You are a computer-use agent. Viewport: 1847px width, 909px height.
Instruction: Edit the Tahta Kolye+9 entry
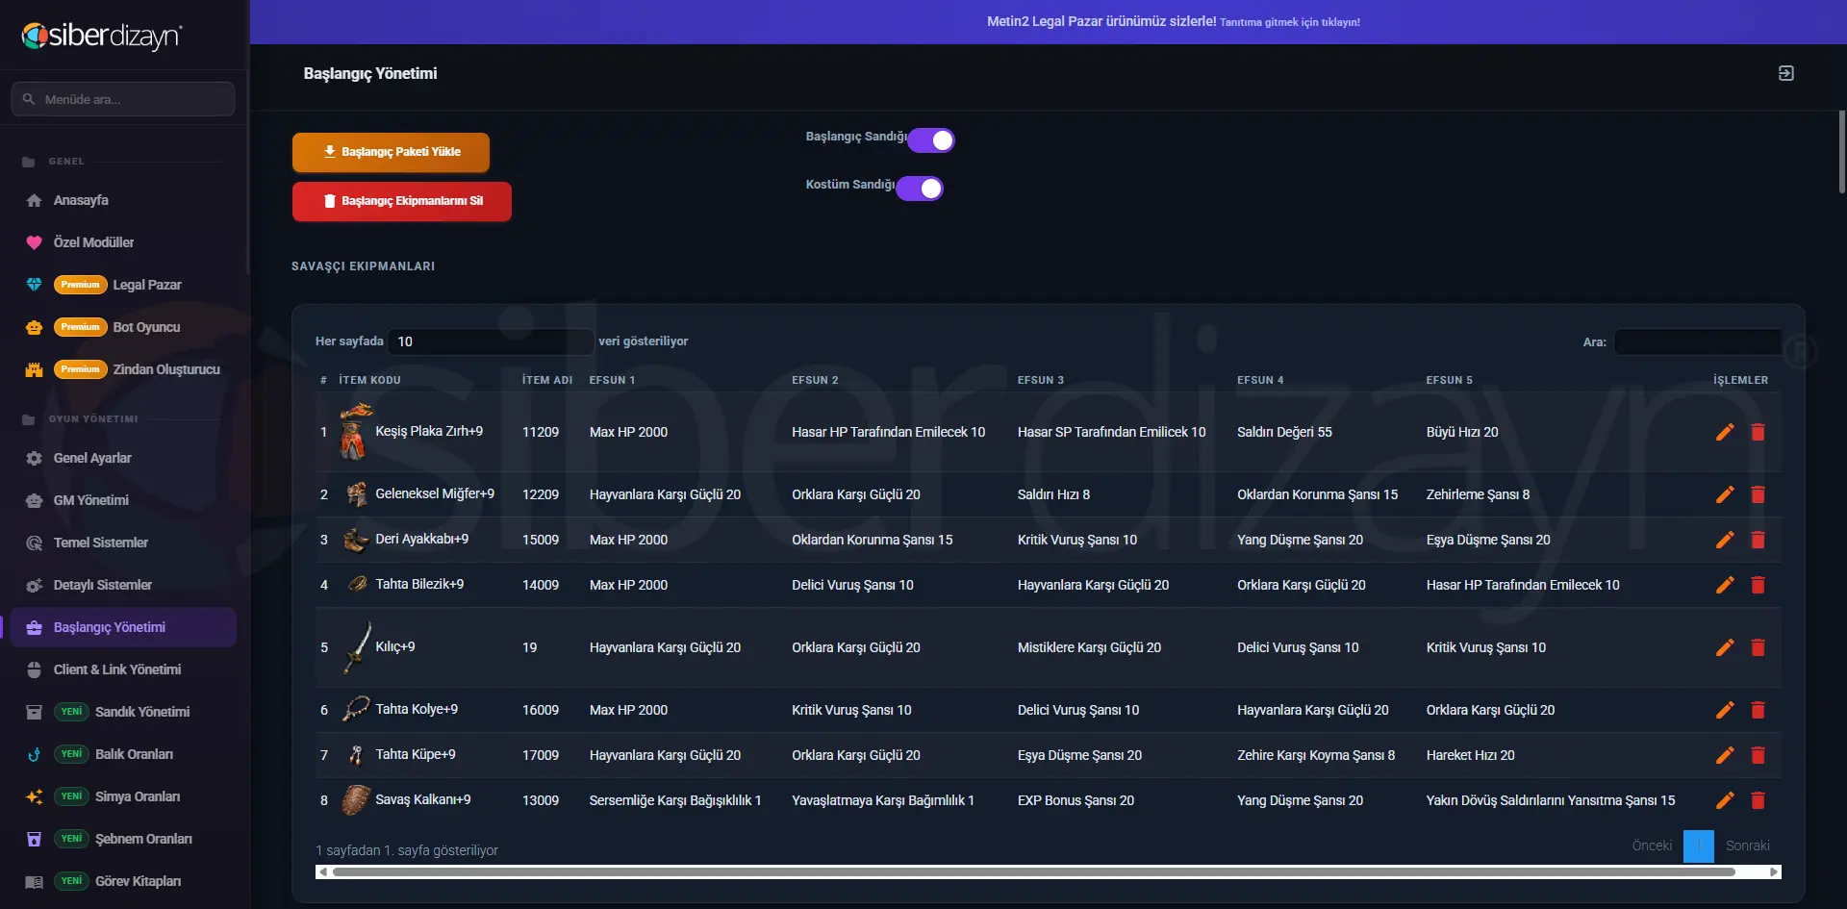tap(1725, 710)
